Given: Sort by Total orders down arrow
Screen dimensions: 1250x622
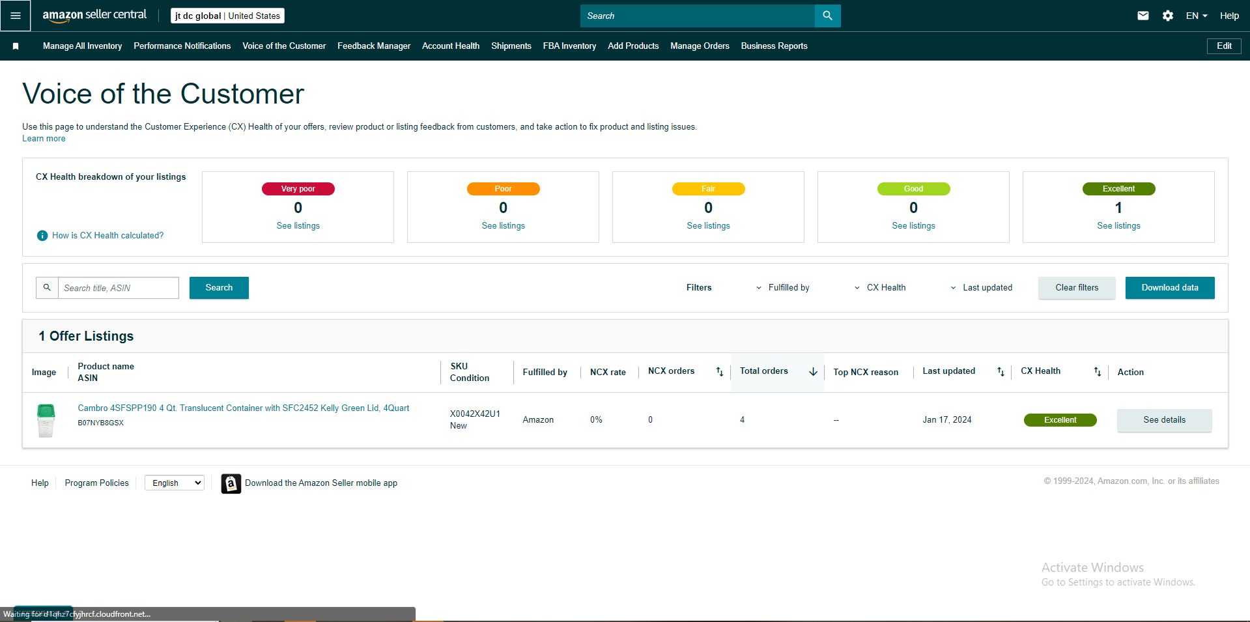Looking at the screenshot, I should (813, 372).
